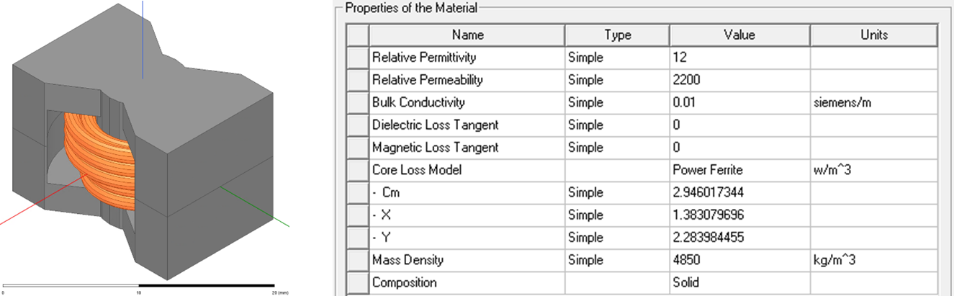This screenshot has height=296, width=954.
Task: Edit the Cm coefficient value
Action: coord(739,192)
